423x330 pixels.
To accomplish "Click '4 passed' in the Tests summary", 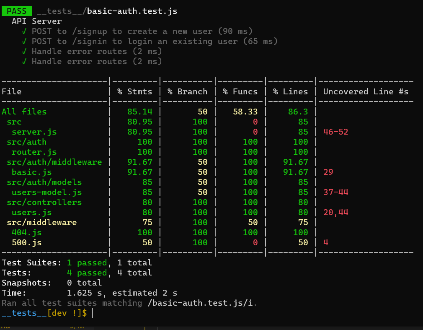I will click(87, 273).
